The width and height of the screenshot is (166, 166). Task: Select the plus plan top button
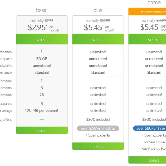98,39
